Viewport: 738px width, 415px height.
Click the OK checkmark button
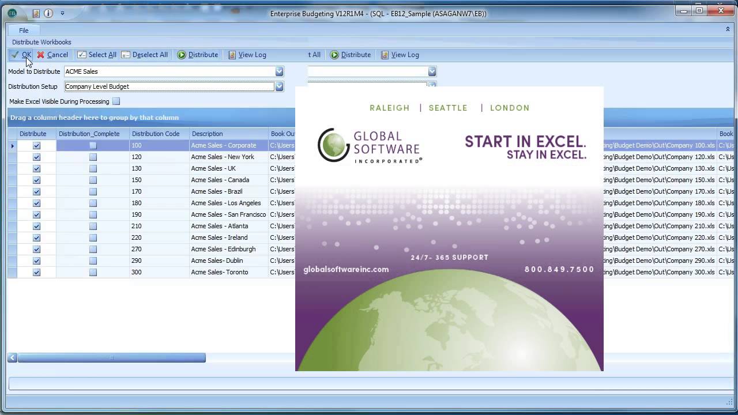point(21,55)
